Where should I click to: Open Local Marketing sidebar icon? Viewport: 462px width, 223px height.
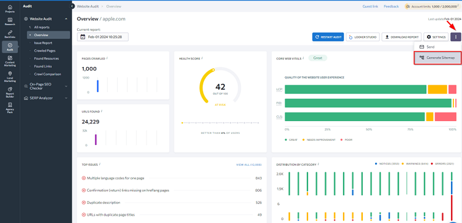(x=10, y=76)
